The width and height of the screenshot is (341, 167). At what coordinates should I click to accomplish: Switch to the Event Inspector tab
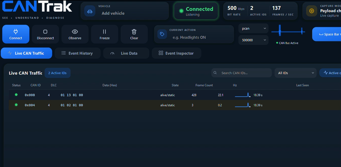pyautogui.click(x=177, y=53)
